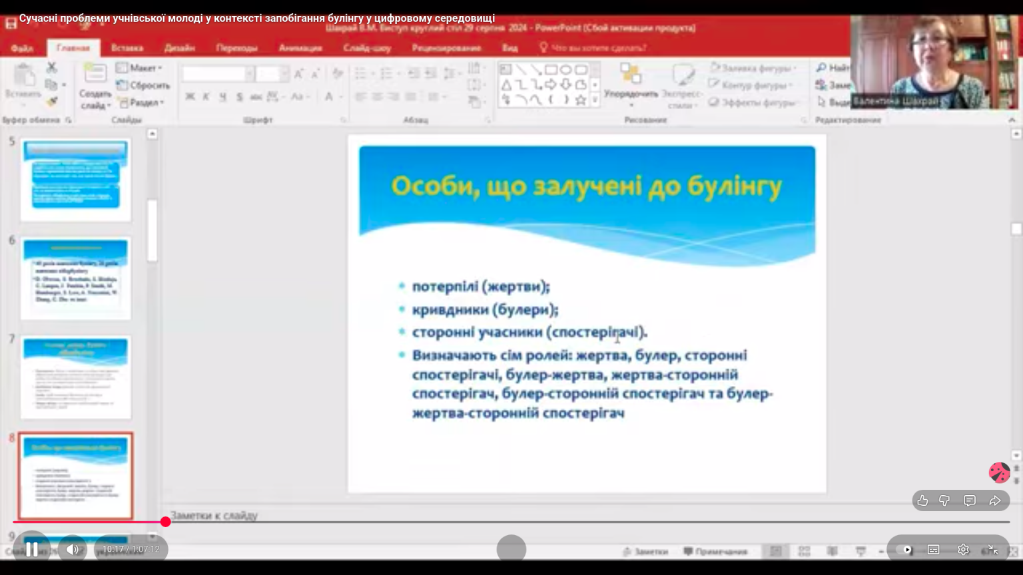Like the video with thumbs up
Screen dimensions: 1023x575
[x=922, y=500]
